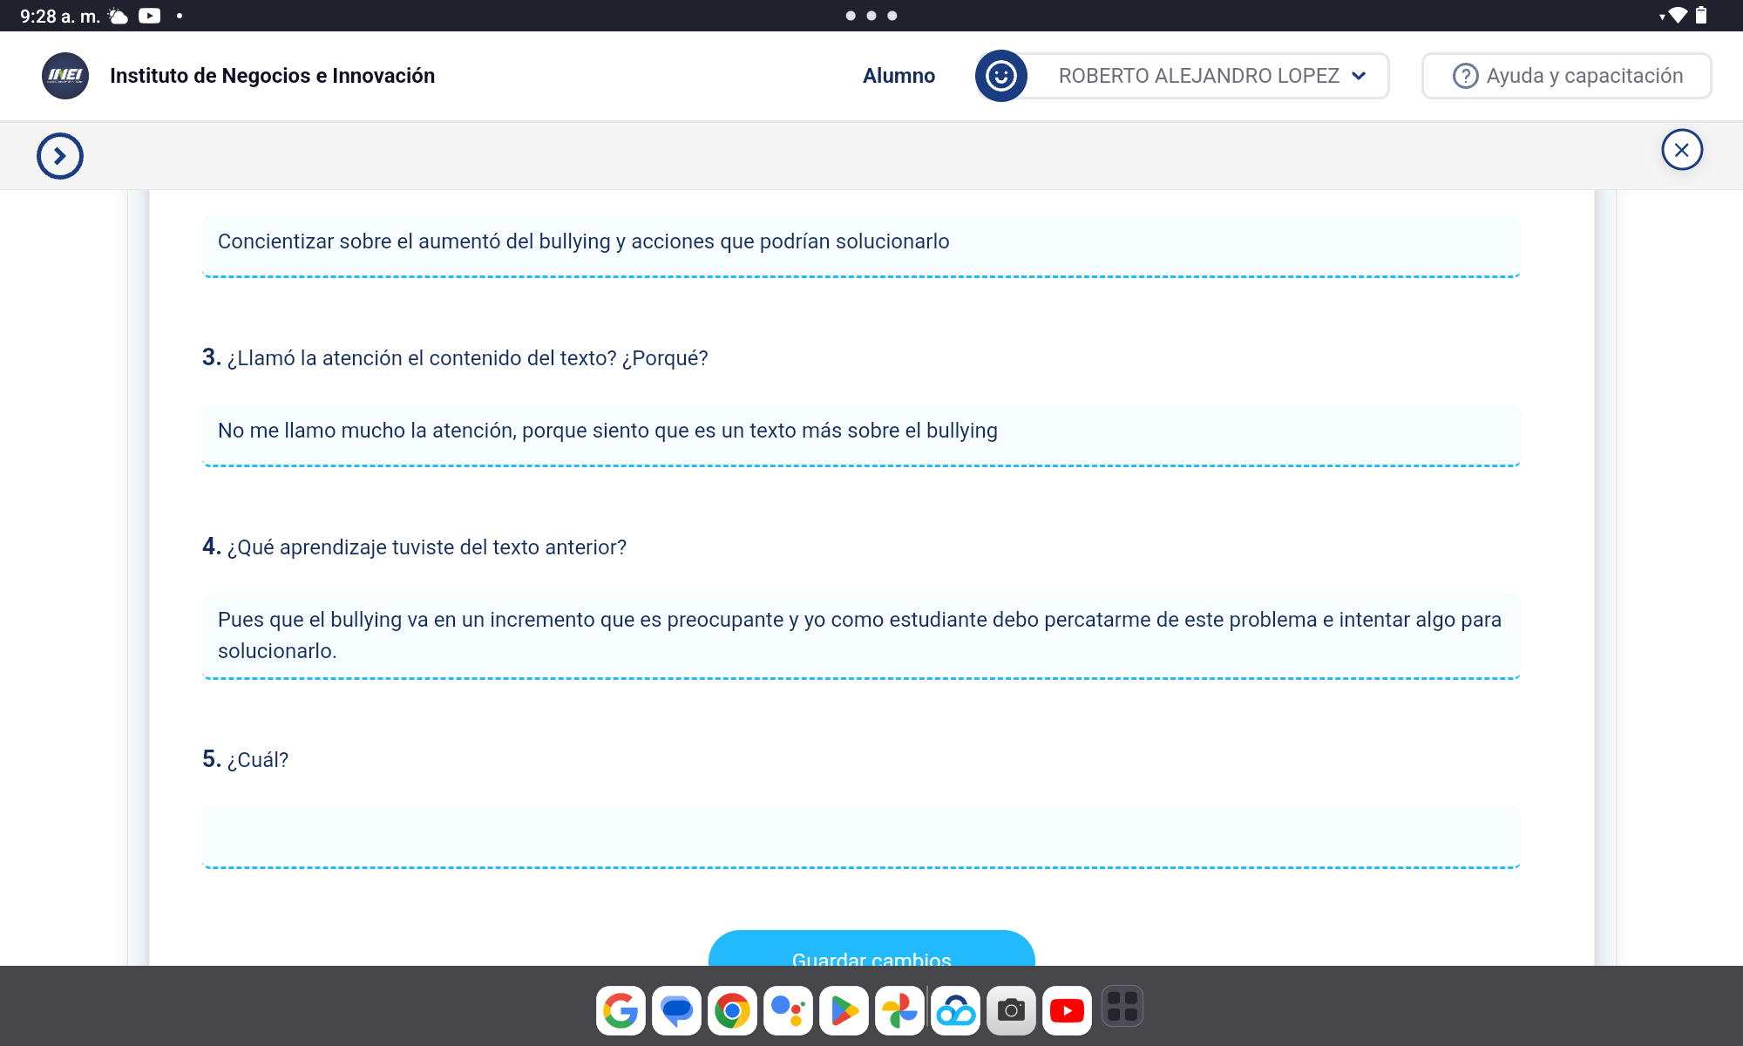
Task: Open the Google app in the dock
Action: pyautogui.click(x=621, y=1010)
